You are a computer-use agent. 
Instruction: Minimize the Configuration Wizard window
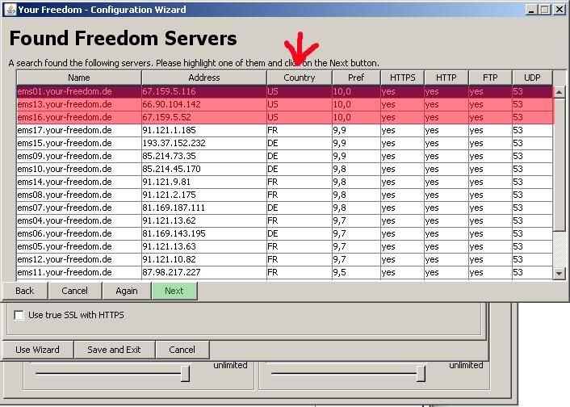531,10
